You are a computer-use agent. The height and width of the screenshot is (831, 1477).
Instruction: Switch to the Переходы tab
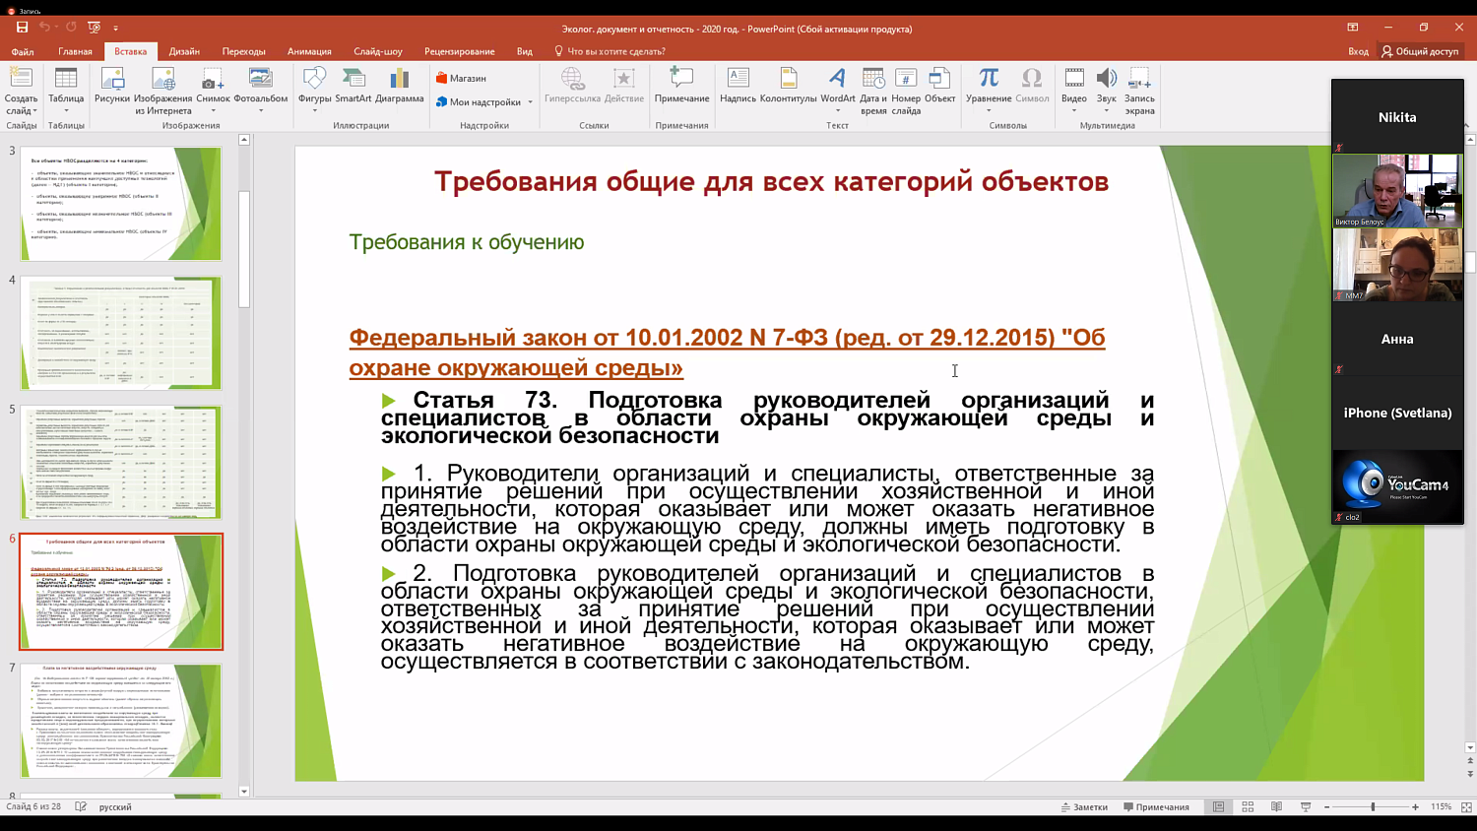point(243,51)
